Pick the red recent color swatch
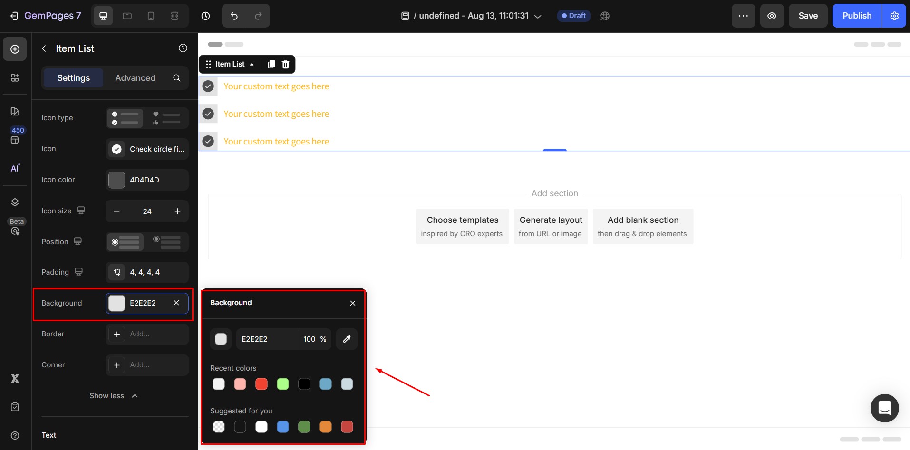 coord(261,384)
